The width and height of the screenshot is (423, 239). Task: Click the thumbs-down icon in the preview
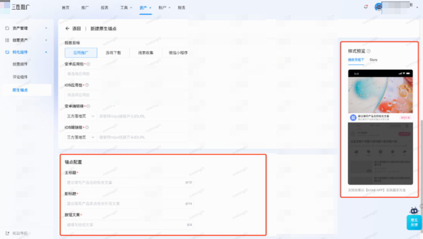point(368,152)
